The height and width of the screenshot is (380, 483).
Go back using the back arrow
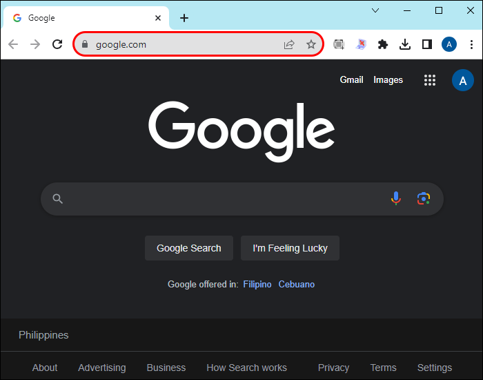coord(13,44)
